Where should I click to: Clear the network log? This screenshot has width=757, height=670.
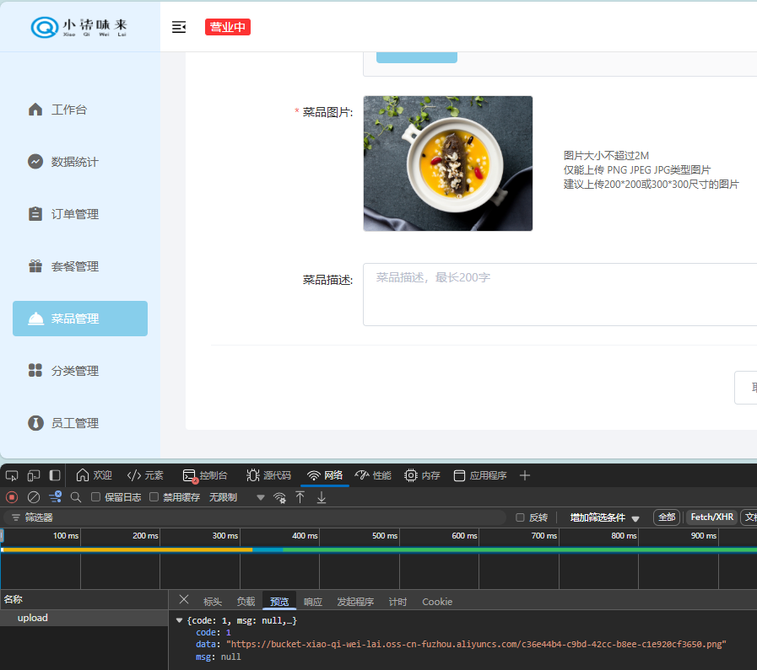(34, 497)
